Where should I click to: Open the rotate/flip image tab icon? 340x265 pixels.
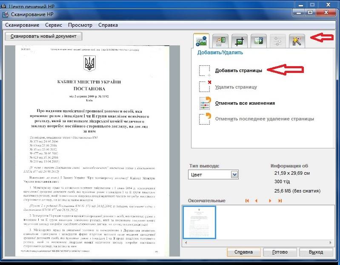(259, 41)
